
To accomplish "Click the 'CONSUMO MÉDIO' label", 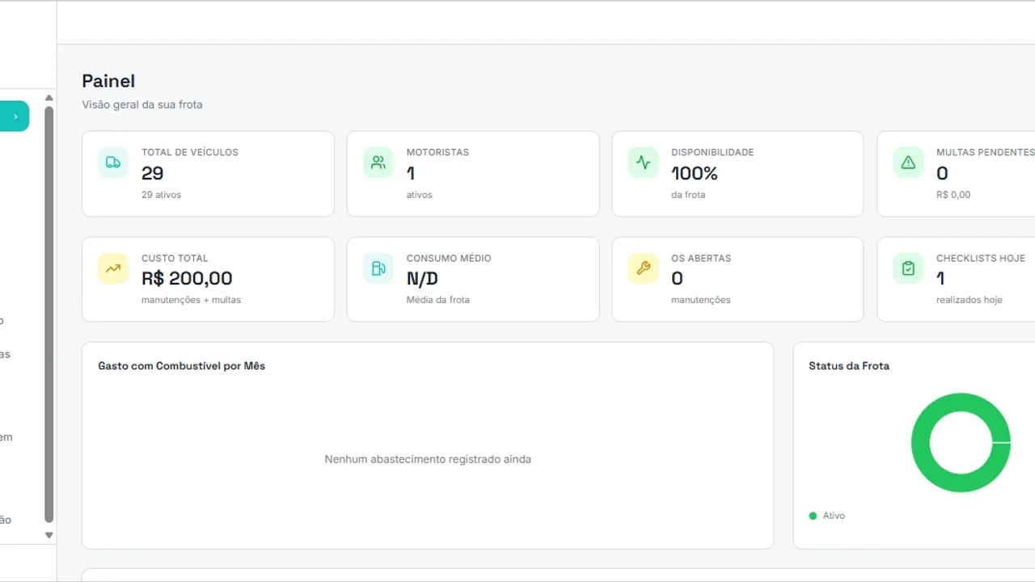I will tap(449, 259).
